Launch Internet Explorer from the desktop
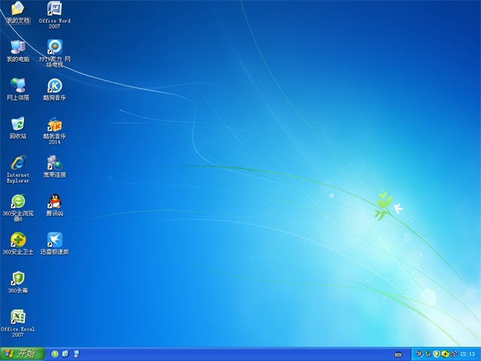Screen dimensions: 481x361 [18, 163]
